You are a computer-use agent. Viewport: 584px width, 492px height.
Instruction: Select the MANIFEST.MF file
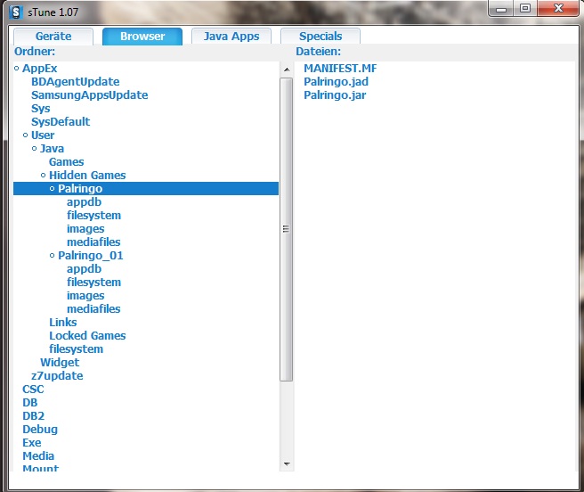pos(340,69)
